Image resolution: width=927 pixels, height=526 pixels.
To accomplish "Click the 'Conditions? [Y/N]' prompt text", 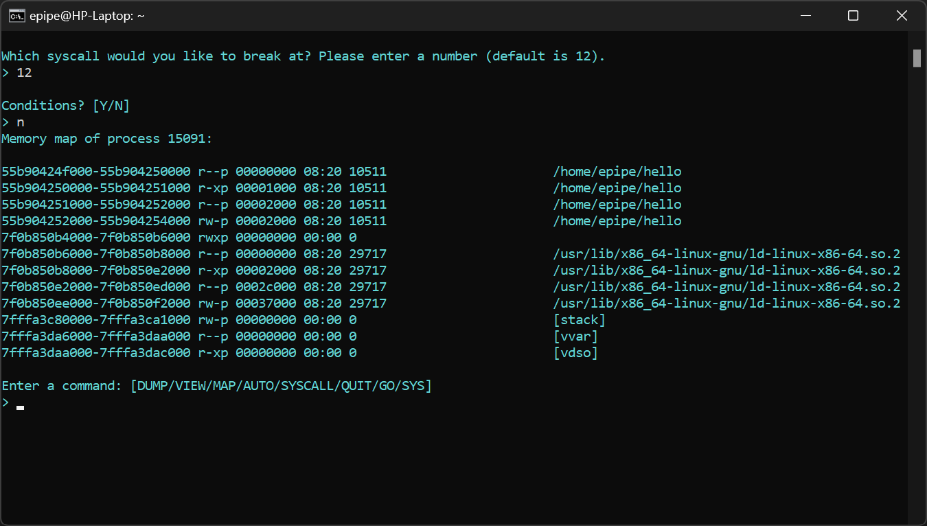I will (x=66, y=106).
